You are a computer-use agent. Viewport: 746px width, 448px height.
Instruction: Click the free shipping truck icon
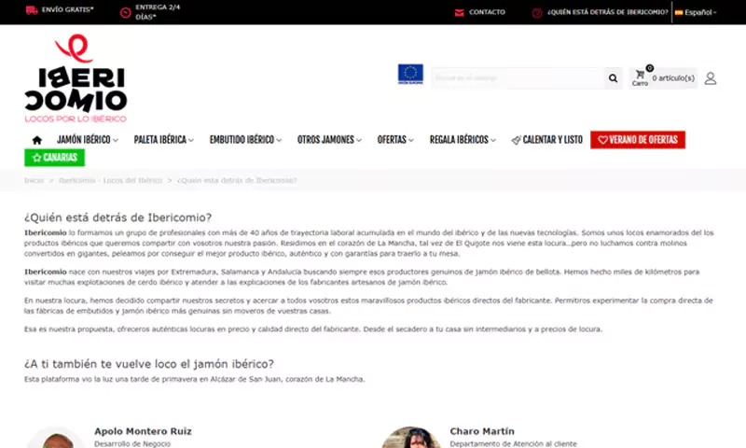tap(32, 10)
